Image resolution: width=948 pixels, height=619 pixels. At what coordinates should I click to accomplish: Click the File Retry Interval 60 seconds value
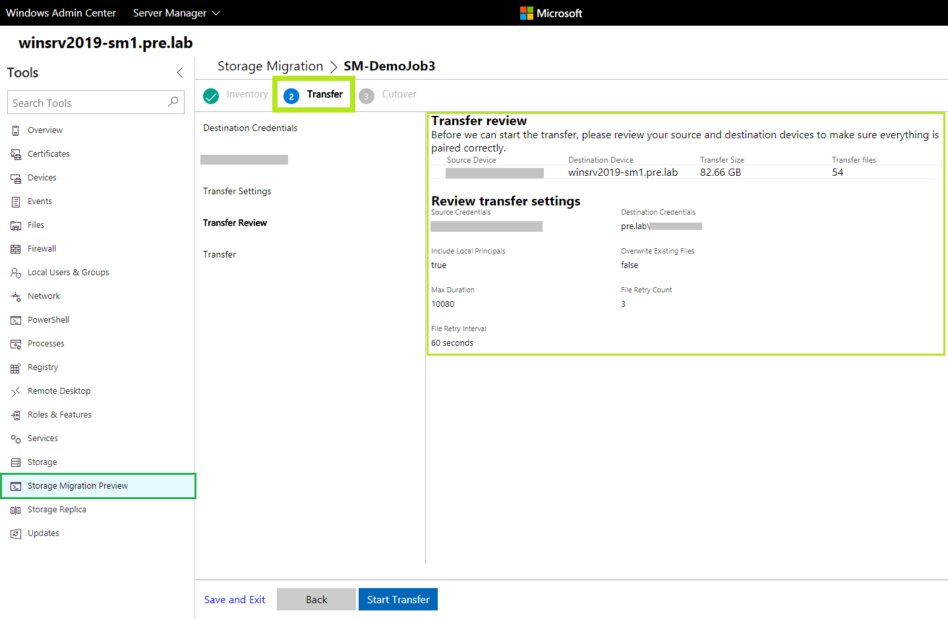[x=452, y=343]
